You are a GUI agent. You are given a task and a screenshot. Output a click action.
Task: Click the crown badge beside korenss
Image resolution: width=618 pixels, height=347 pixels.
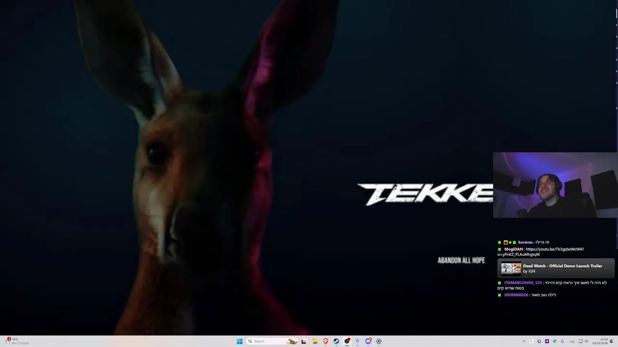pyautogui.click(x=506, y=242)
